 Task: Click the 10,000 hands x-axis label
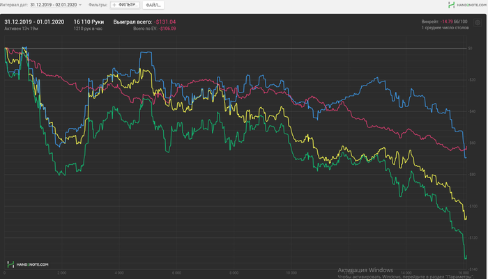pos(291,273)
